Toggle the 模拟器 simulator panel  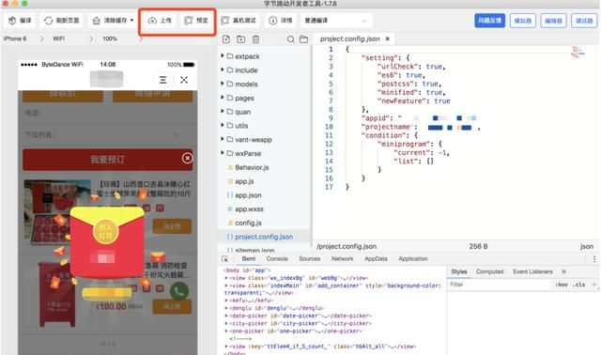(x=523, y=21)
